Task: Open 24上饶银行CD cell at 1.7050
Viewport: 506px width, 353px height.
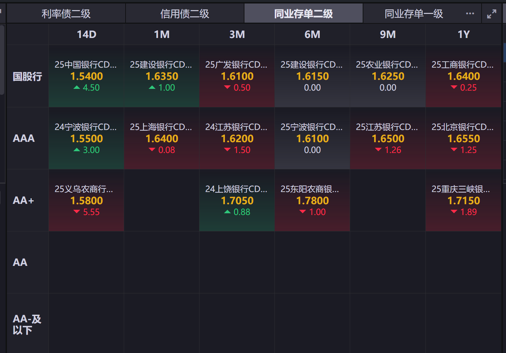Action: (x=237, y=200)
